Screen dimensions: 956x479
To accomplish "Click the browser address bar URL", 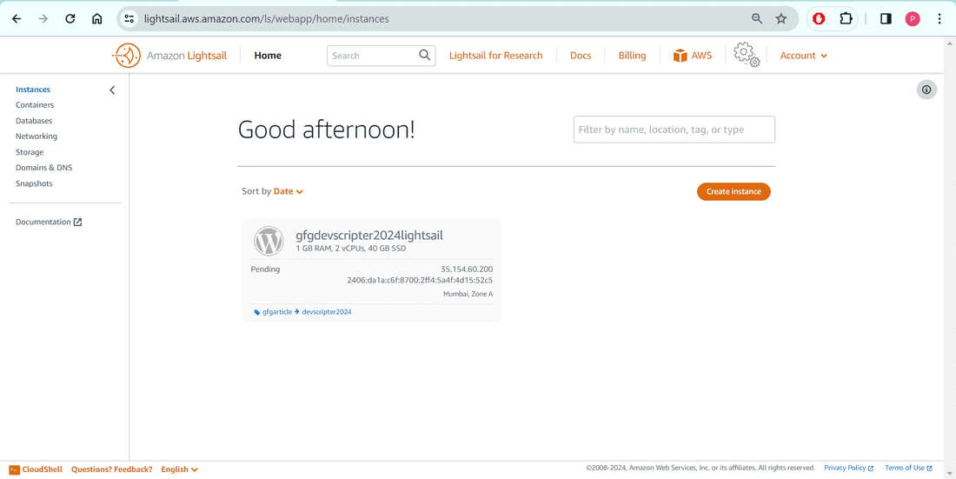I will click(267, 19).
